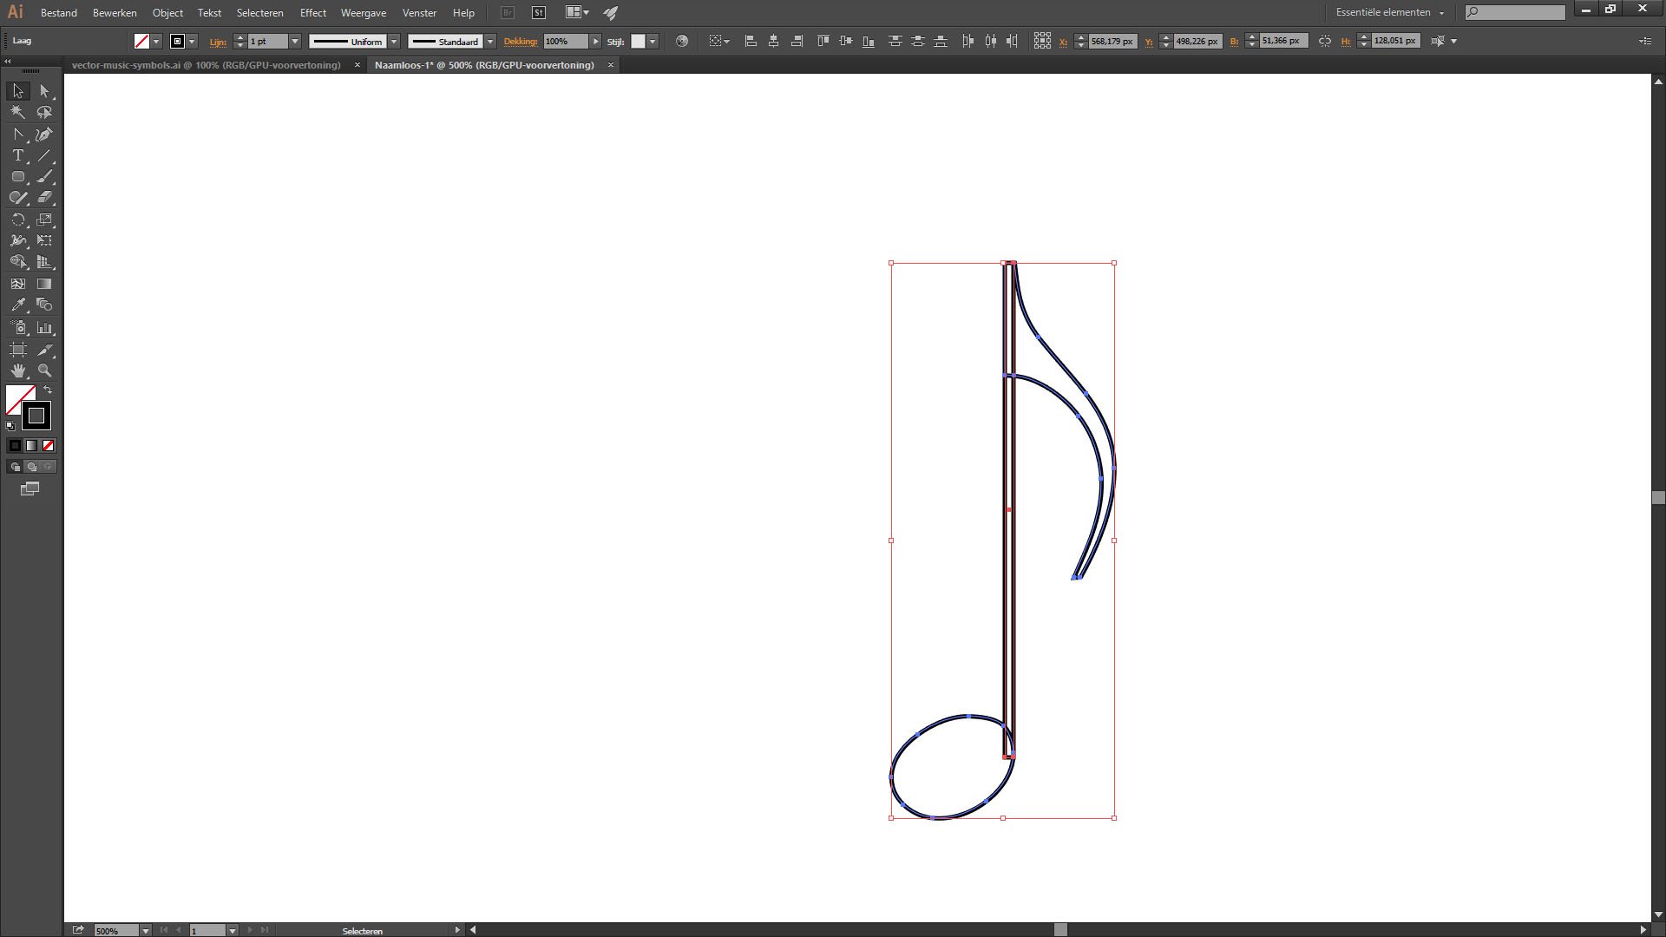Pick the Eyedropper tool

[17, 305]
